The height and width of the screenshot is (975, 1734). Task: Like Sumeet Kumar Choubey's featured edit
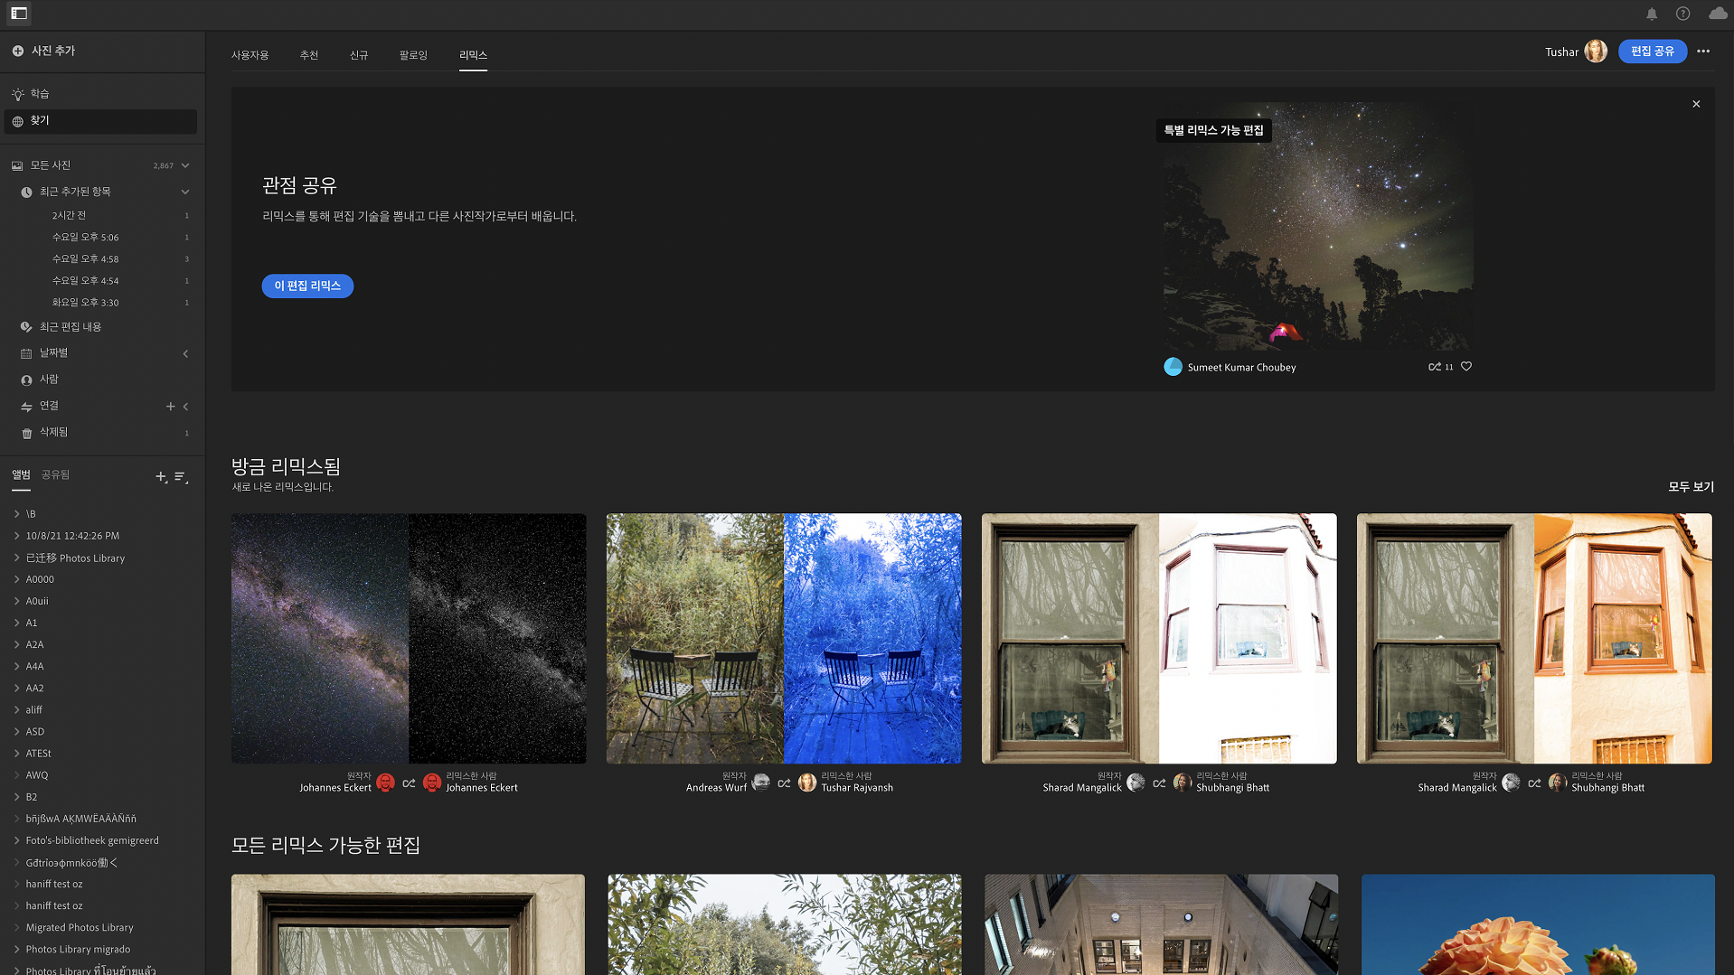1466,366
